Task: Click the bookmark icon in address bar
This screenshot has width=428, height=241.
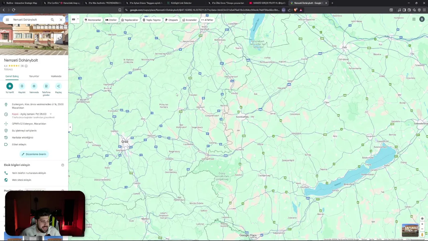Action: point(120,10)
